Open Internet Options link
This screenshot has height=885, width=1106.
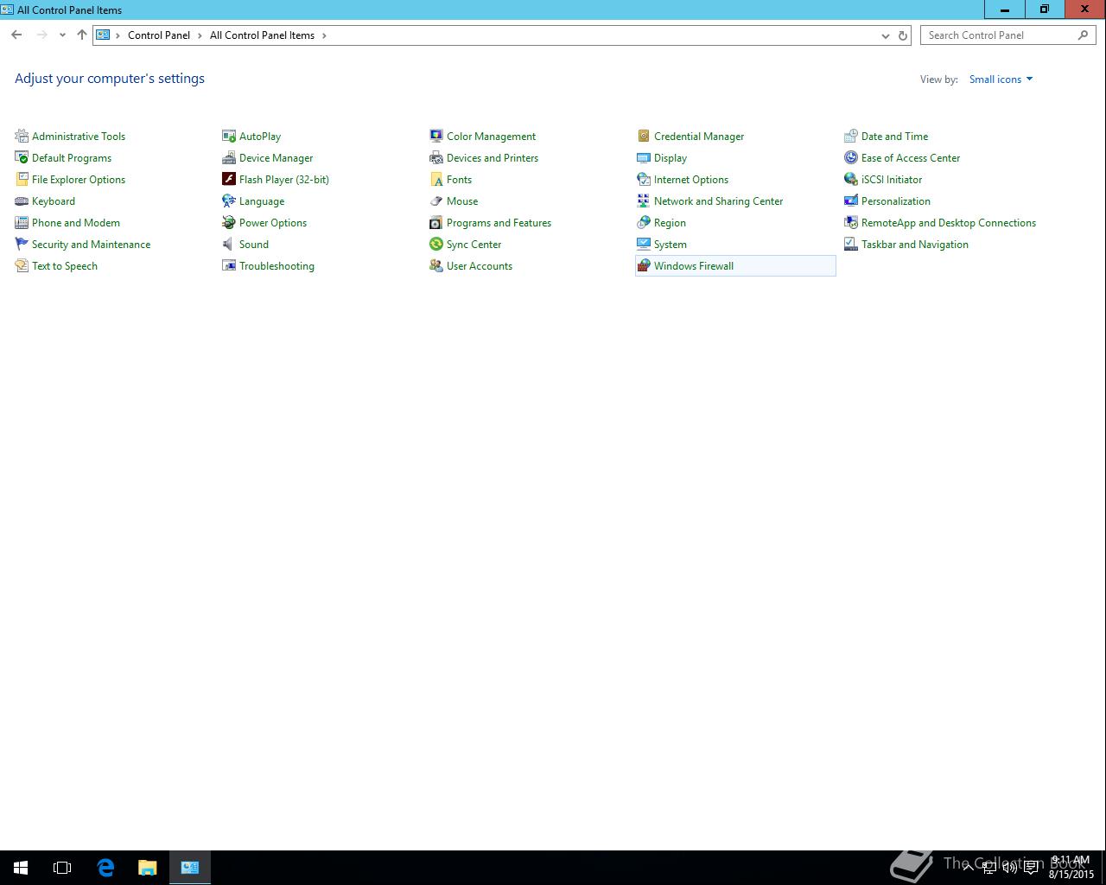pyautogui.click(x=691, y=180)
